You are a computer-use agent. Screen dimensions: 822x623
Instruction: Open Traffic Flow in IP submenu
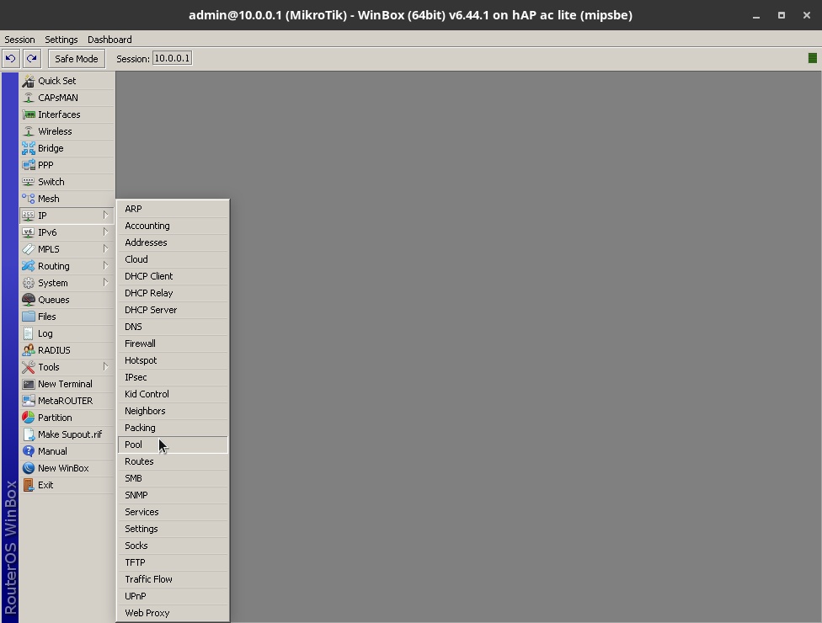[173, 579]
